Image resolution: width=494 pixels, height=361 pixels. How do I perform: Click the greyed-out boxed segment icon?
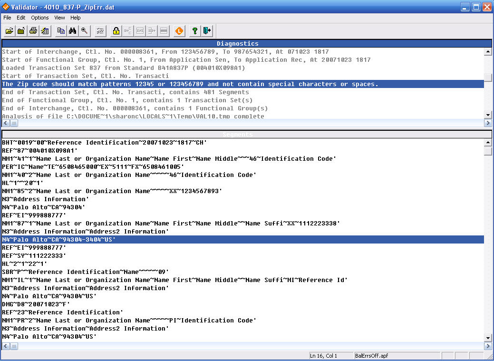tap(140, 31)
